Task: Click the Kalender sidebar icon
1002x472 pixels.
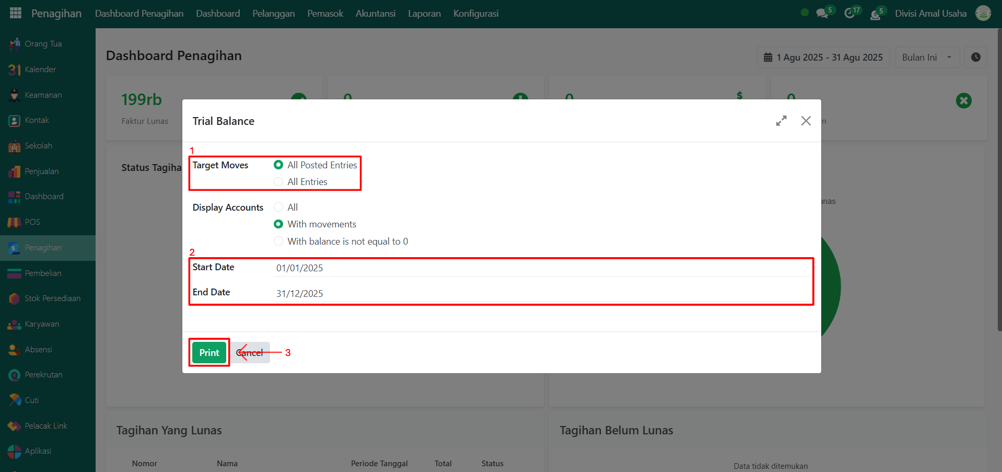Action: click(15, 70)
